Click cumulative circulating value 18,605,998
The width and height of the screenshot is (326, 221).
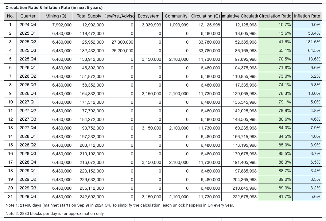pos(240,33)
